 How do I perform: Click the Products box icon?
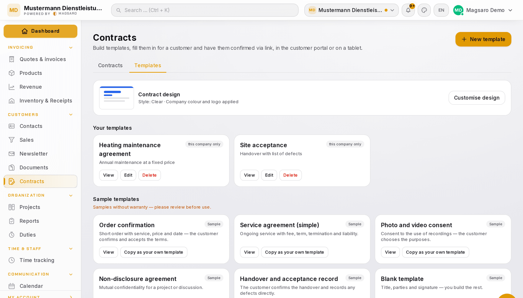click(12, 73)
